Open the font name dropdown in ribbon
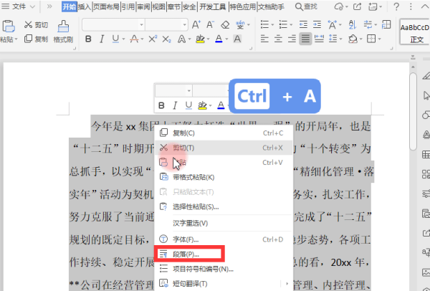 point(113,24)
